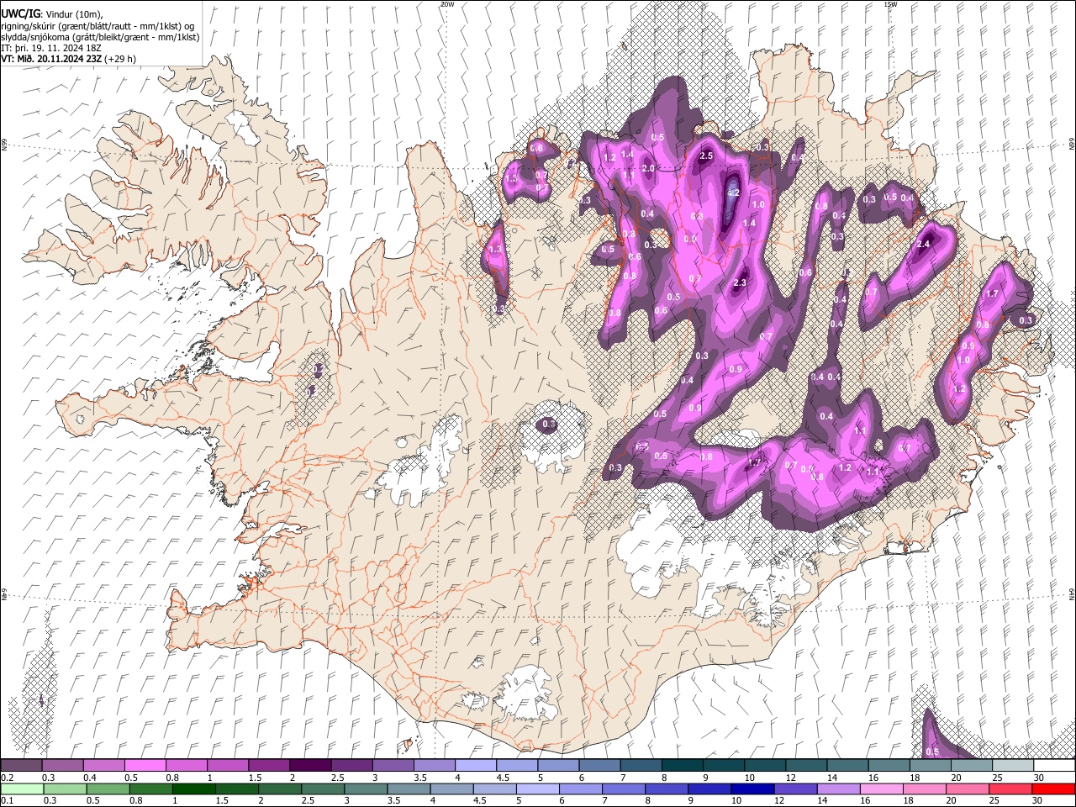Select top-row legend swatch starting at 0.3

point(62,766)
